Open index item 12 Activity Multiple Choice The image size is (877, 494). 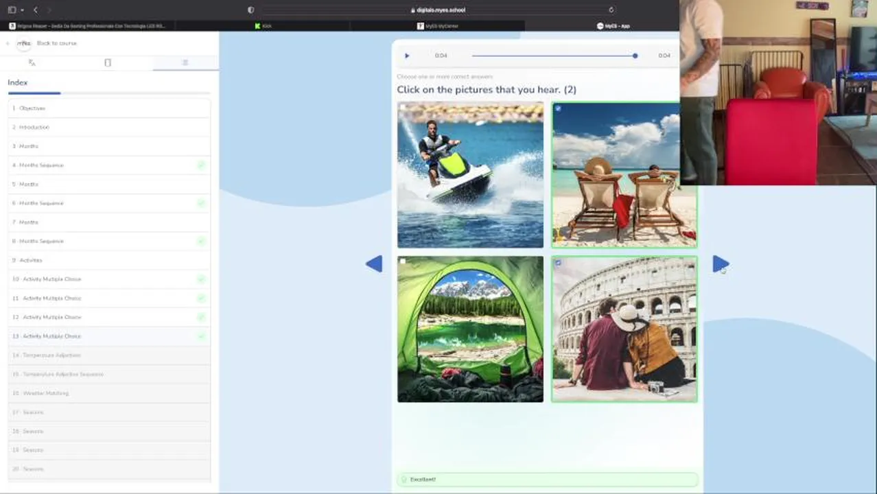(109, 317)
